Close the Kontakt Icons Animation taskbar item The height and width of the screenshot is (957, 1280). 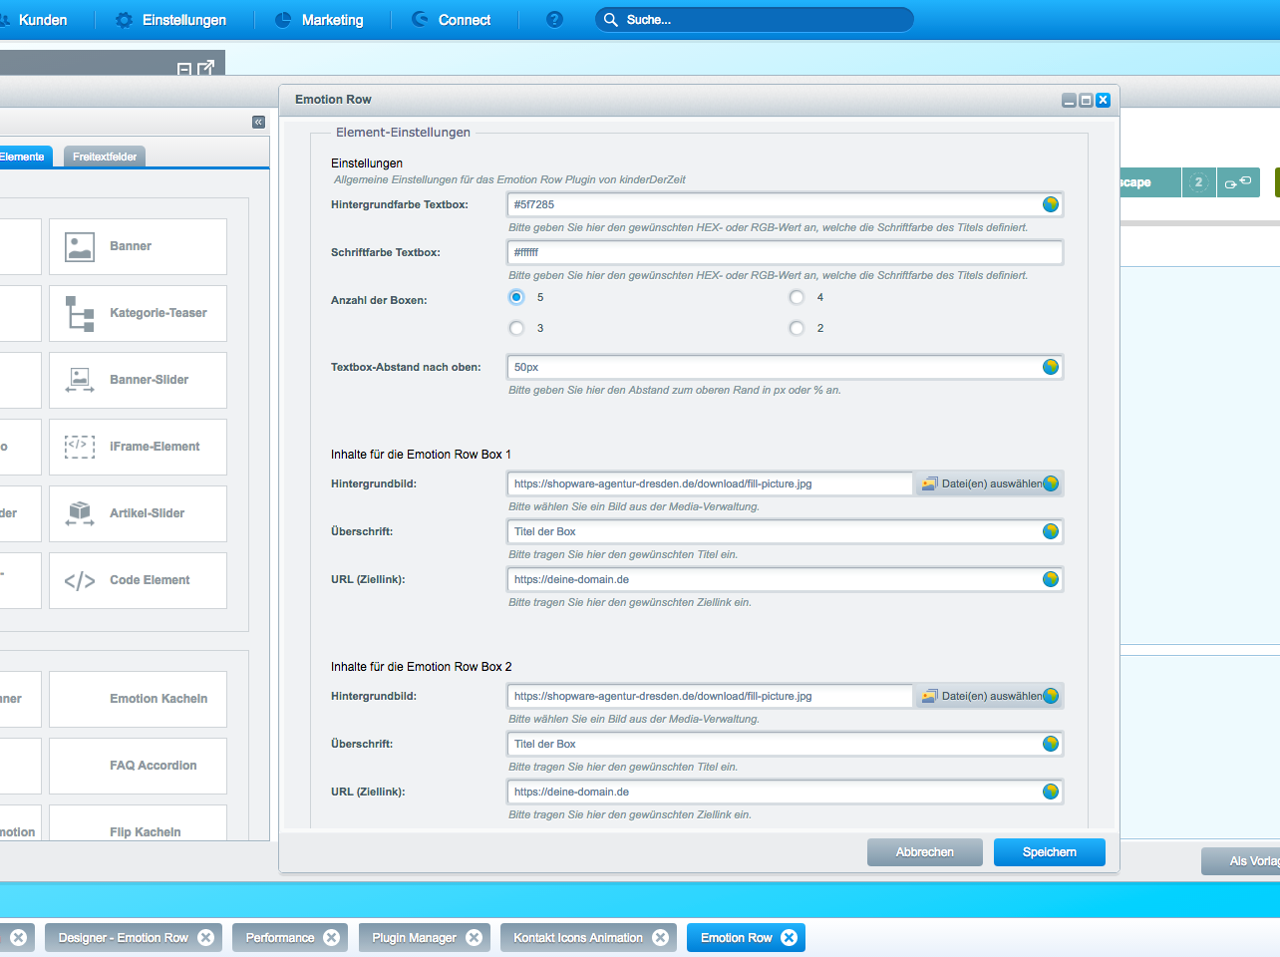660,937
